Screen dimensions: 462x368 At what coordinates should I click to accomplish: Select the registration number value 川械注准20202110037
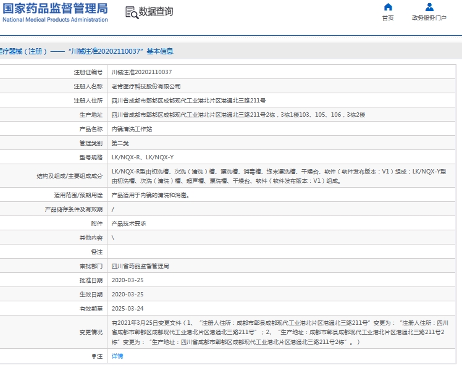tap(141, 72)
